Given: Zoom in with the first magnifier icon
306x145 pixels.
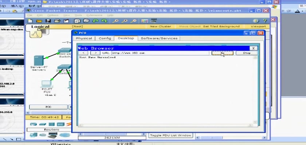Looking at the screenshot, I should [115, 21].
